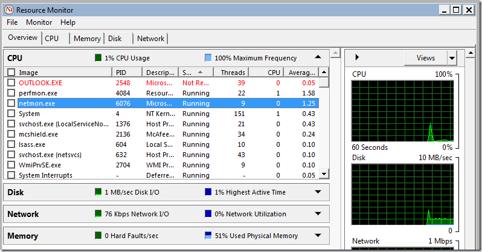Image resolution: width=482 pixels, height=252 pixels.
Task: Collapse the graphs pane with arrow
Action: click(357, 57)
